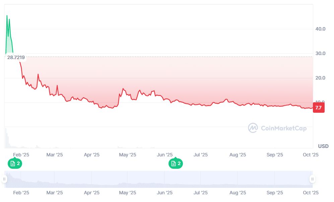Click Jul '25 on the main chart axis

(x=200, y=155)
